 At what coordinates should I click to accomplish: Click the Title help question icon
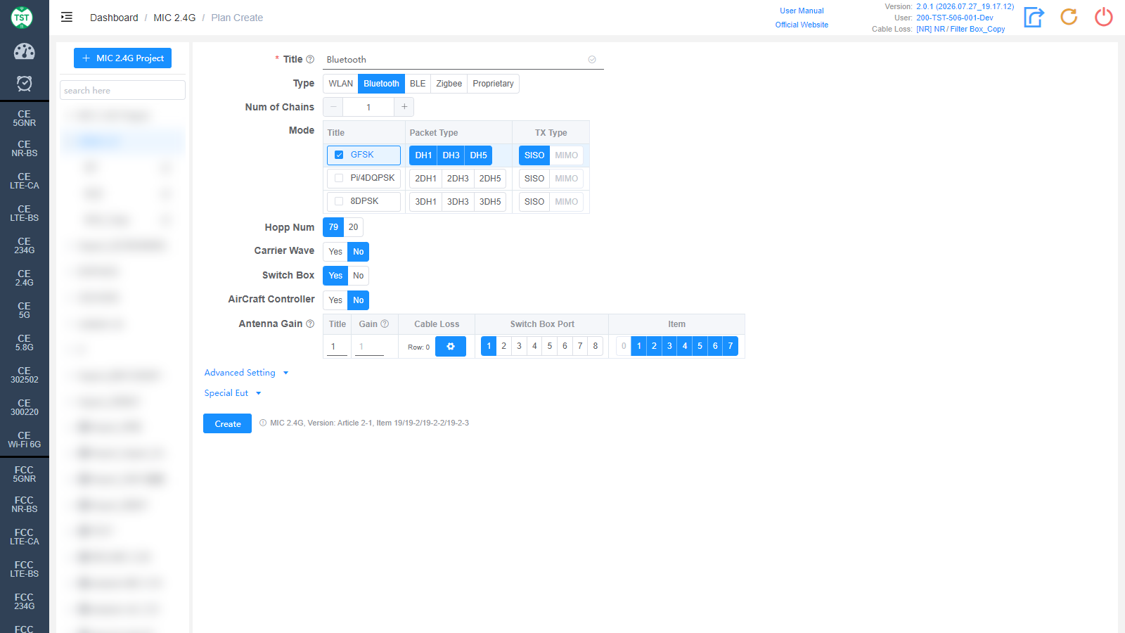point(310,60)
